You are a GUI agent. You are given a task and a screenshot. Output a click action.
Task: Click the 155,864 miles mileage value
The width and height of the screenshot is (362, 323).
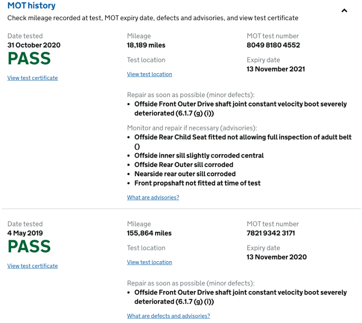149,233
